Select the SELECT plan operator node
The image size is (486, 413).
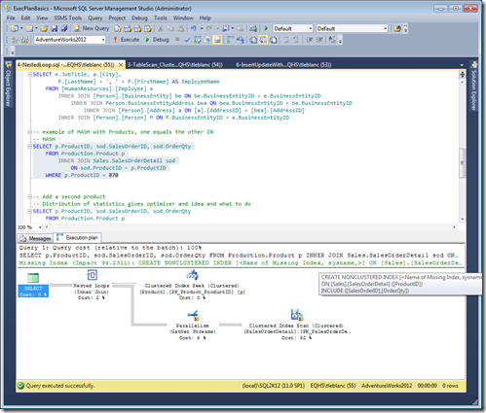click(33, 285)
